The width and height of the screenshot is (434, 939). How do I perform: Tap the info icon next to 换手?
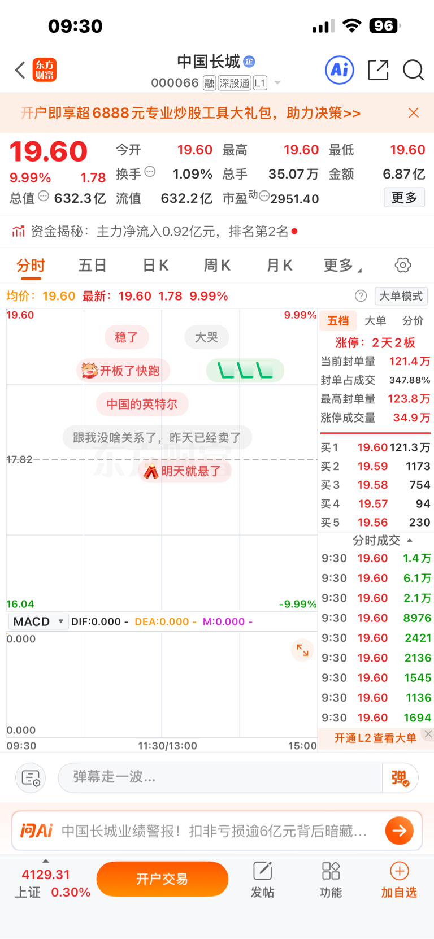[x=150, y=172]
